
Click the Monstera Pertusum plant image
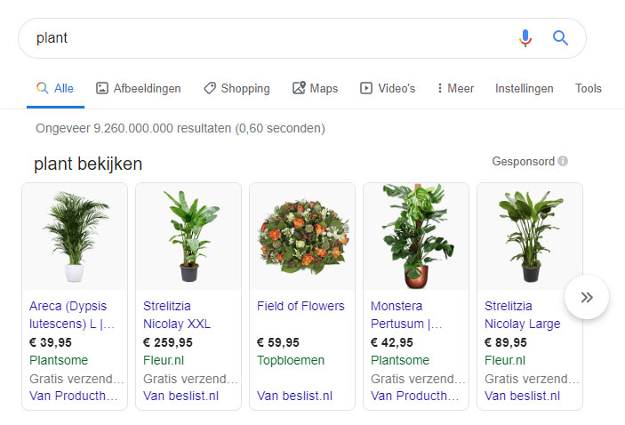click(416, 237)
